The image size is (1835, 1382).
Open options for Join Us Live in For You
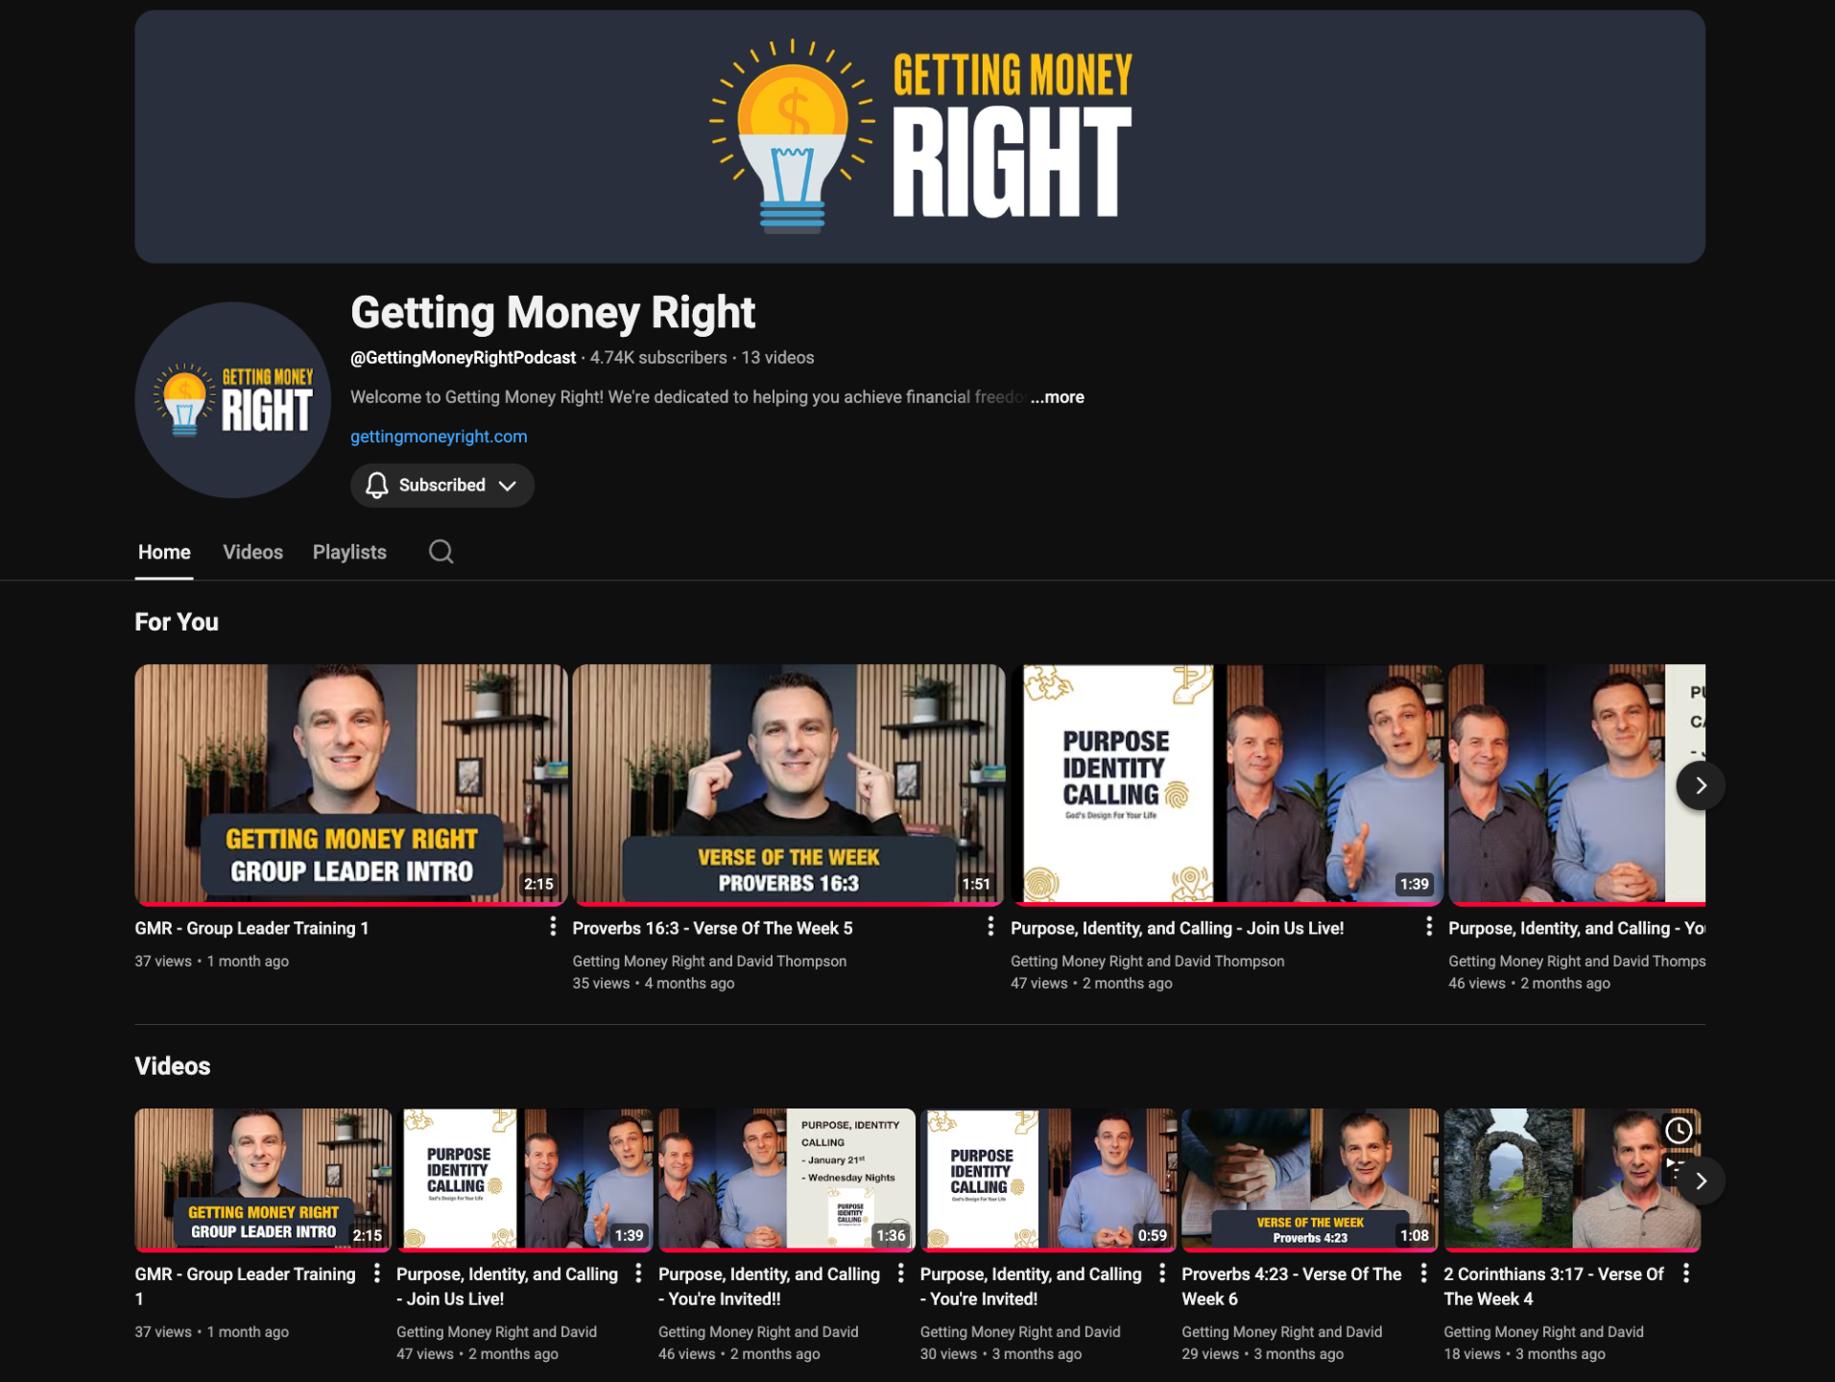[x=1429, y=927]
